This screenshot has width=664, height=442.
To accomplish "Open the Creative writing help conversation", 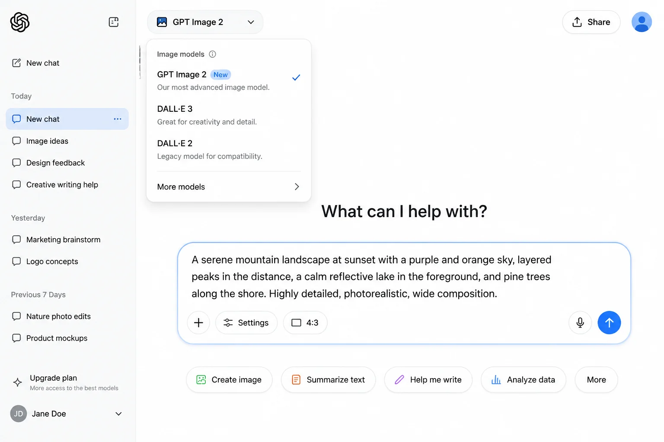I will tap(67, 185).
